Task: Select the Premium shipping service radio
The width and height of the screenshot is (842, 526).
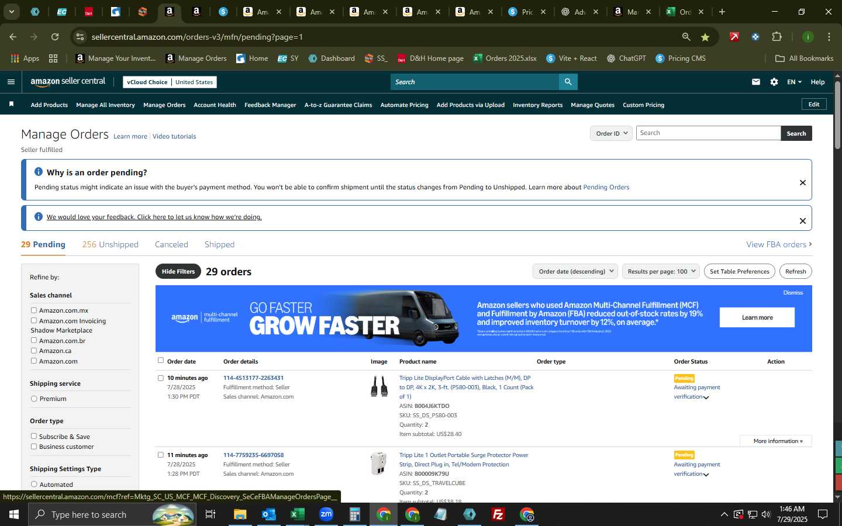Action: [34, 399]
